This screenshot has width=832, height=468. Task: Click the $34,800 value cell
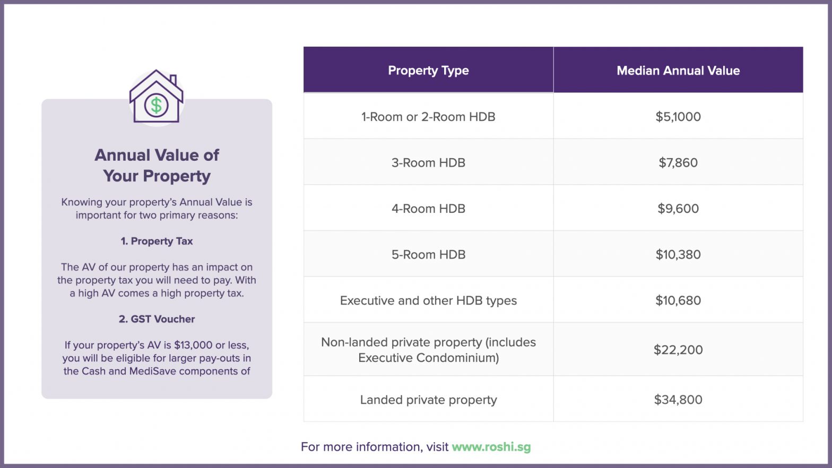click(x=678, y=400)
